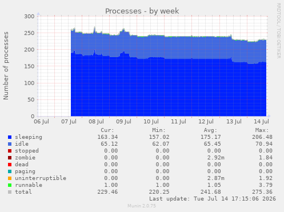Click total average value 241.68

[x=211, y=192]
